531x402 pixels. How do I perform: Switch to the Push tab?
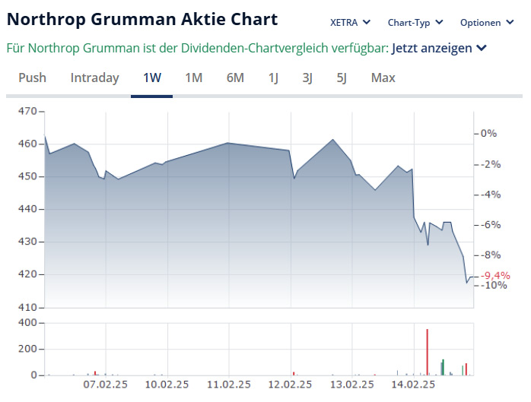pyautogui.click(x=32, y=78)
